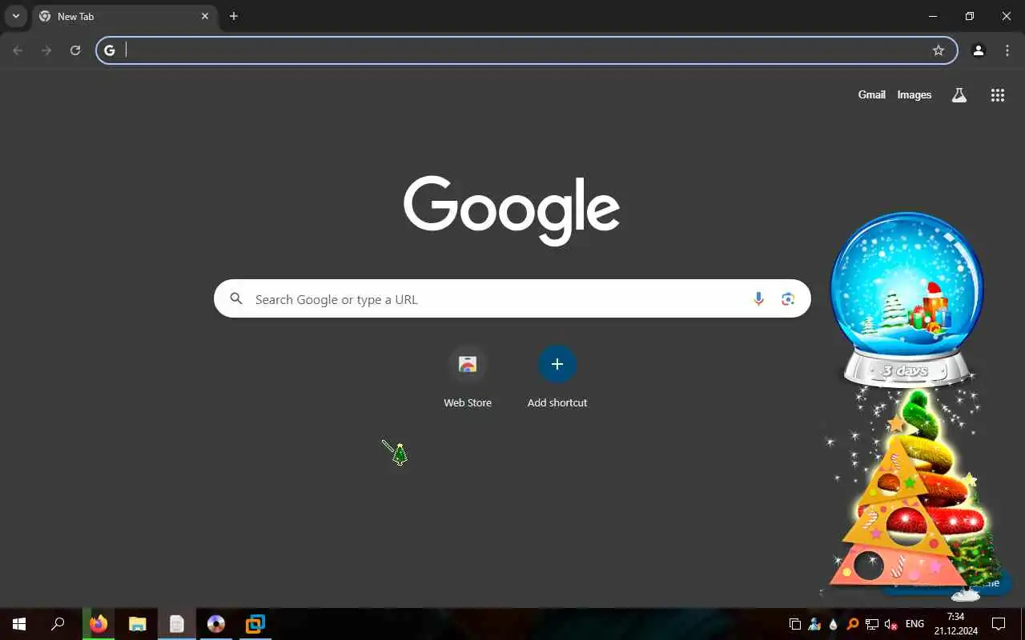Viewport: 1025px width, 640px height.
Task: Click the Google G icon in address bar
Action: [110, 50]
